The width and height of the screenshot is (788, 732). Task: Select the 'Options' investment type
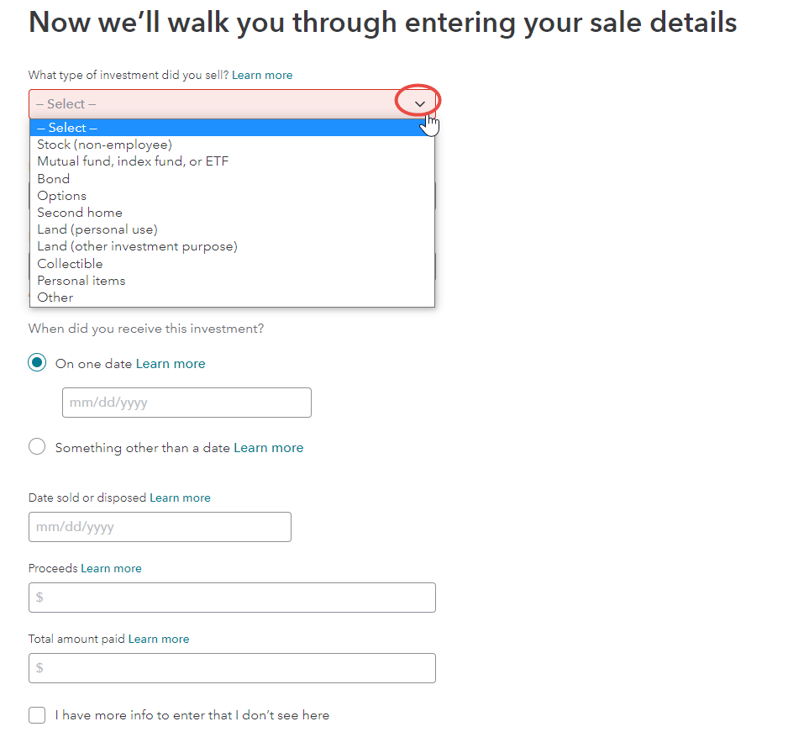point(62,196)
